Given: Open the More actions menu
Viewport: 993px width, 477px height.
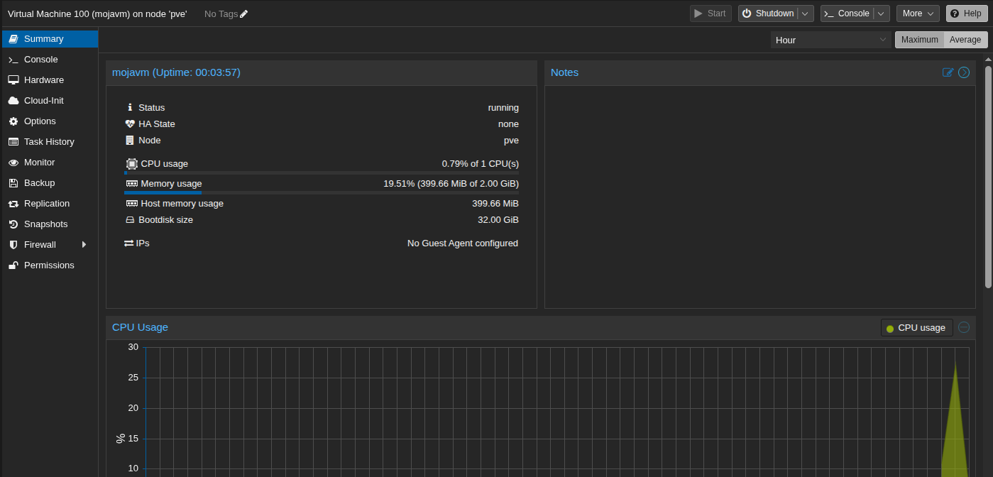Looking at the screenshot, I should (918, 13).
